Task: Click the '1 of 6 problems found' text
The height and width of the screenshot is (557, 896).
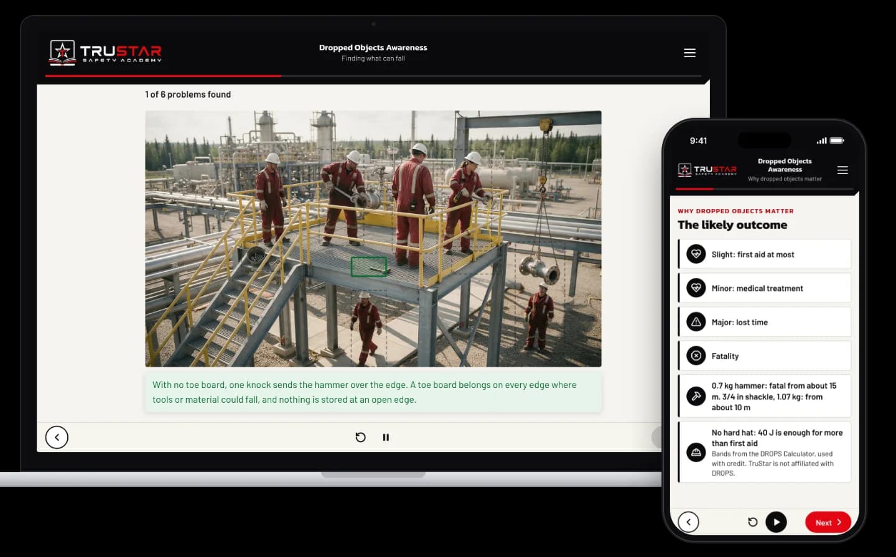Action: pos(188,94)
